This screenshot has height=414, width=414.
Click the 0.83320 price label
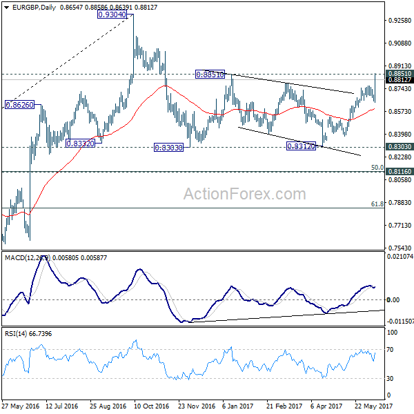point(80,144)
